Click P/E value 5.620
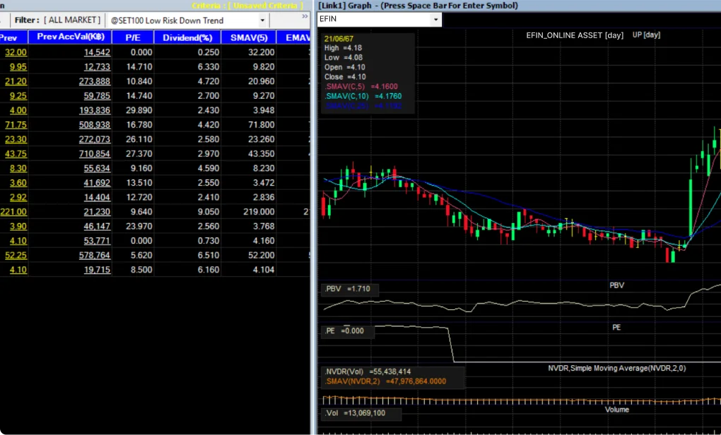Screen dimensions: 721x435 tap(141, 256)
